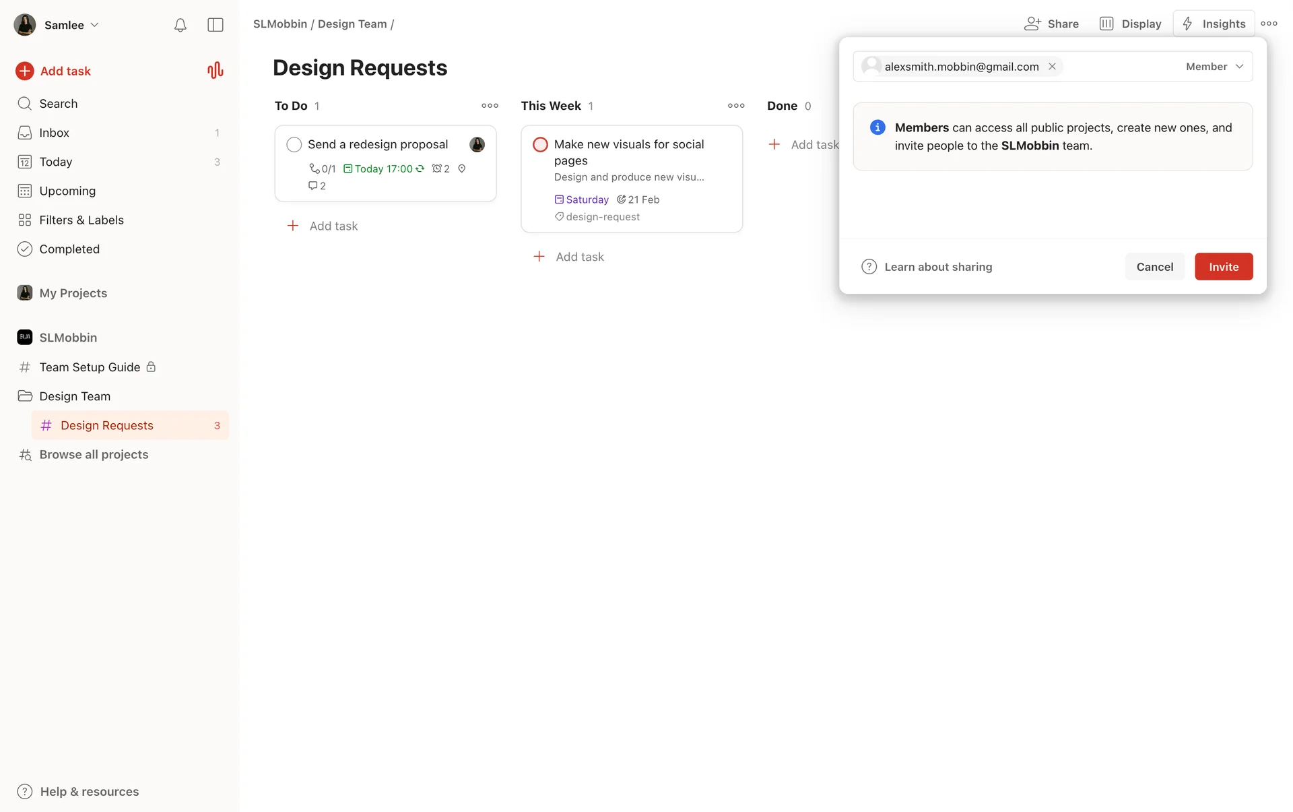This screenshot has height=812, width=1293.
Task: Open Filters & Labels in sidebar
Action: [x=81, y=220]
